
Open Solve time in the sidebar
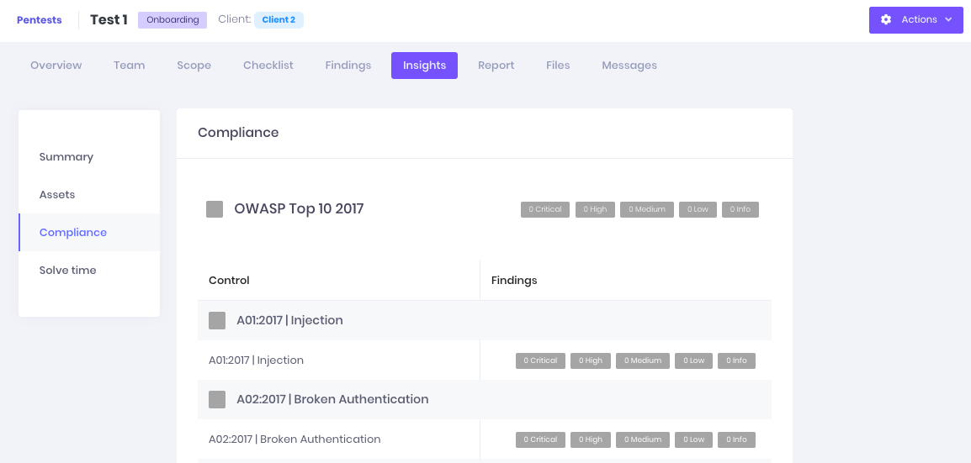click(89, 270)
